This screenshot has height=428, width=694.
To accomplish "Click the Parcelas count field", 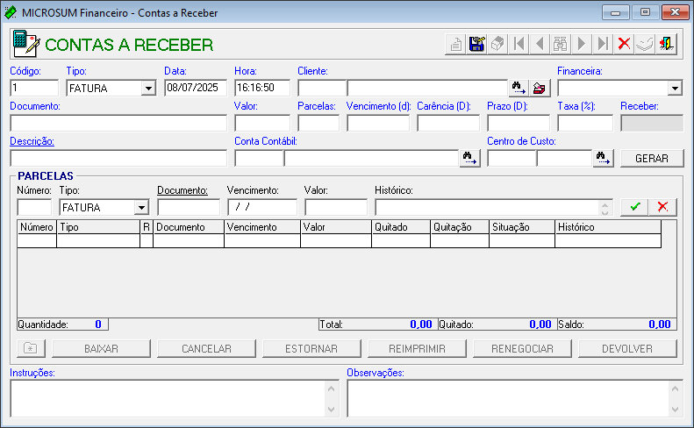I will pyautogui.click(x=318, y=123).
